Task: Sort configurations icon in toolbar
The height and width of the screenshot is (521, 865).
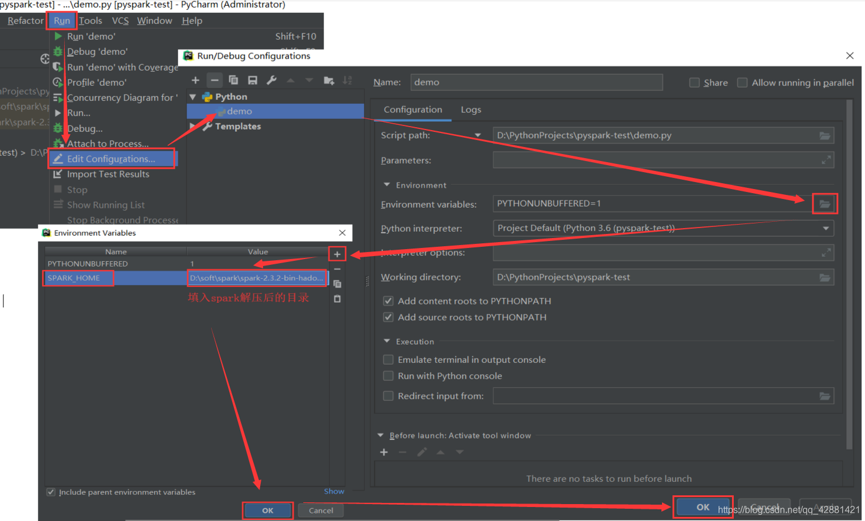Action: [x=348, y=81]
